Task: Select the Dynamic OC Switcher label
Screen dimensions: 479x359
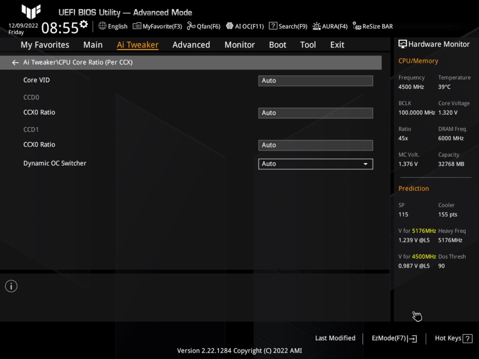Action: pyautogui.click(x=55, y=163)
